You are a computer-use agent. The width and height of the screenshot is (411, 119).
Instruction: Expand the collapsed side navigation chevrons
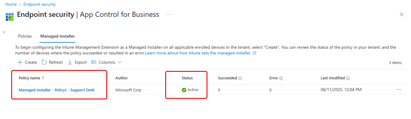coord(4,32)
